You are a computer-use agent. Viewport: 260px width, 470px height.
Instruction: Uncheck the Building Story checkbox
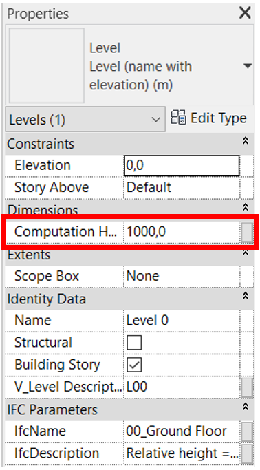134,365
